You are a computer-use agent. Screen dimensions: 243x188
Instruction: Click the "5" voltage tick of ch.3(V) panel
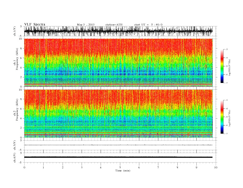(x=21, y=140)
